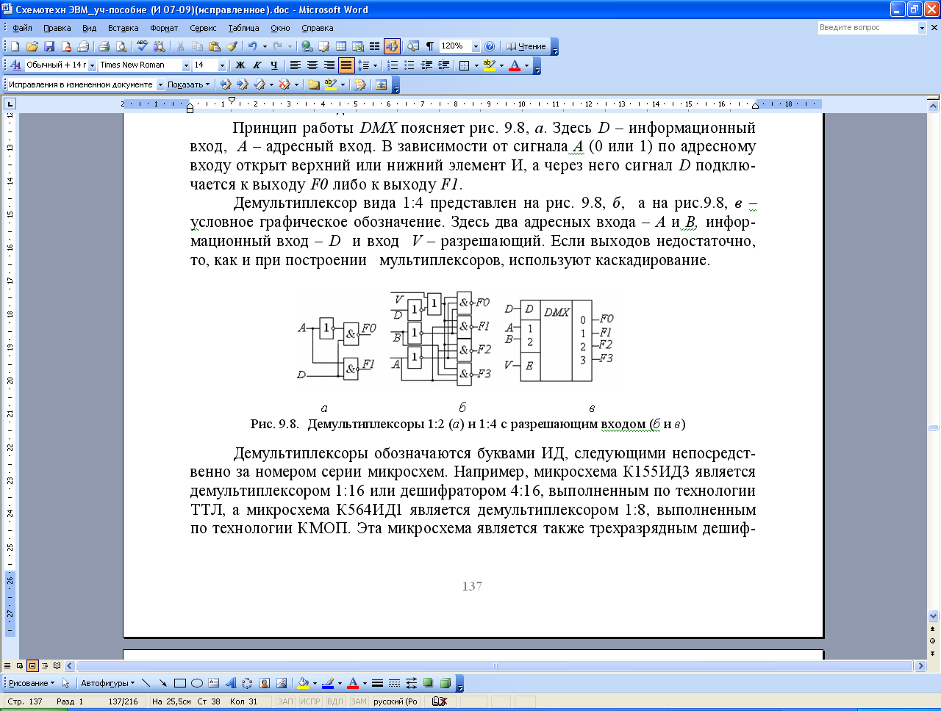The width and height of the screenshot is (941, 711).
Task: Open the Вставка menu
Action: 123,28
